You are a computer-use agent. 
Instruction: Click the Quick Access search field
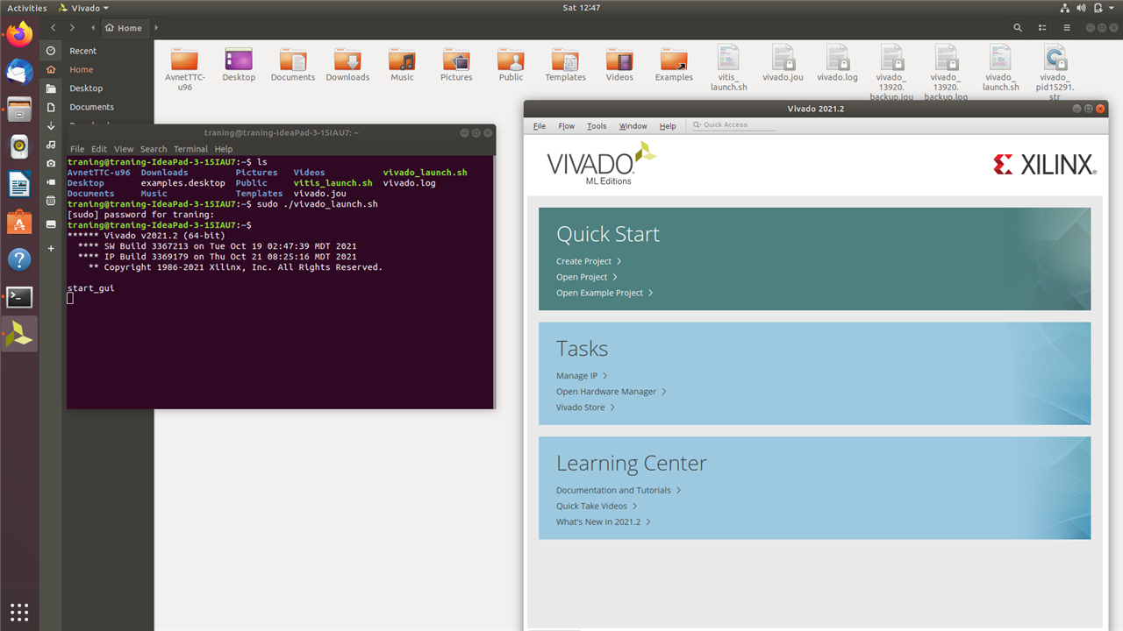coord(733,124)
